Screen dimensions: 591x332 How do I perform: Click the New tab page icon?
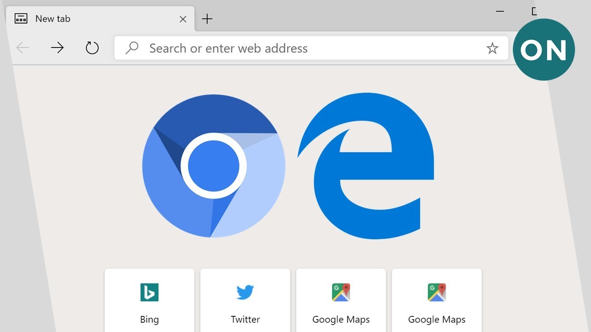pos(21,18)
